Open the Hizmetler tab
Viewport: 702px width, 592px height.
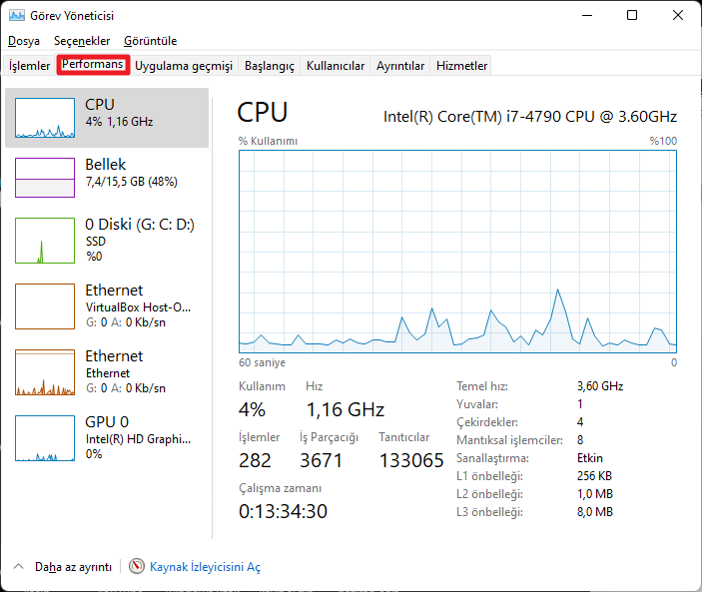pos(462,66)
